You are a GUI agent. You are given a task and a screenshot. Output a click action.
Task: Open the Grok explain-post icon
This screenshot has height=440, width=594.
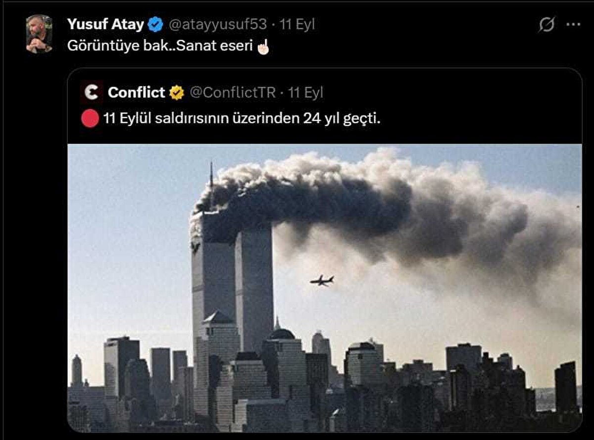coord(546,24)
